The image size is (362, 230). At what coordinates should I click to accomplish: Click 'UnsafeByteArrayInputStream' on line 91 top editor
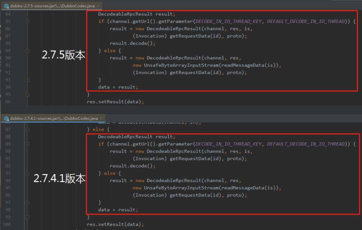(181, 65)
